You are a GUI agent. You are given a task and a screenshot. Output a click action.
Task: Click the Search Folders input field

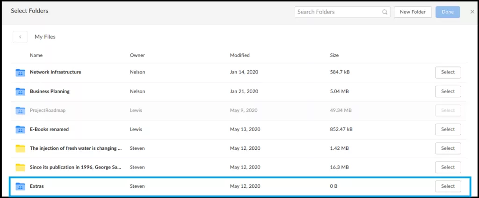click(x=342, y=12)
